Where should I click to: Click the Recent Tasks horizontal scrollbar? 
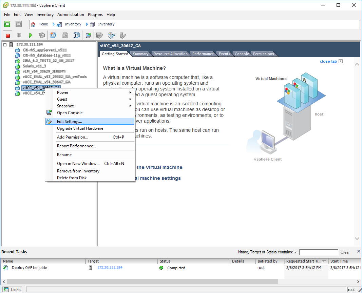(x=142, y=282)
